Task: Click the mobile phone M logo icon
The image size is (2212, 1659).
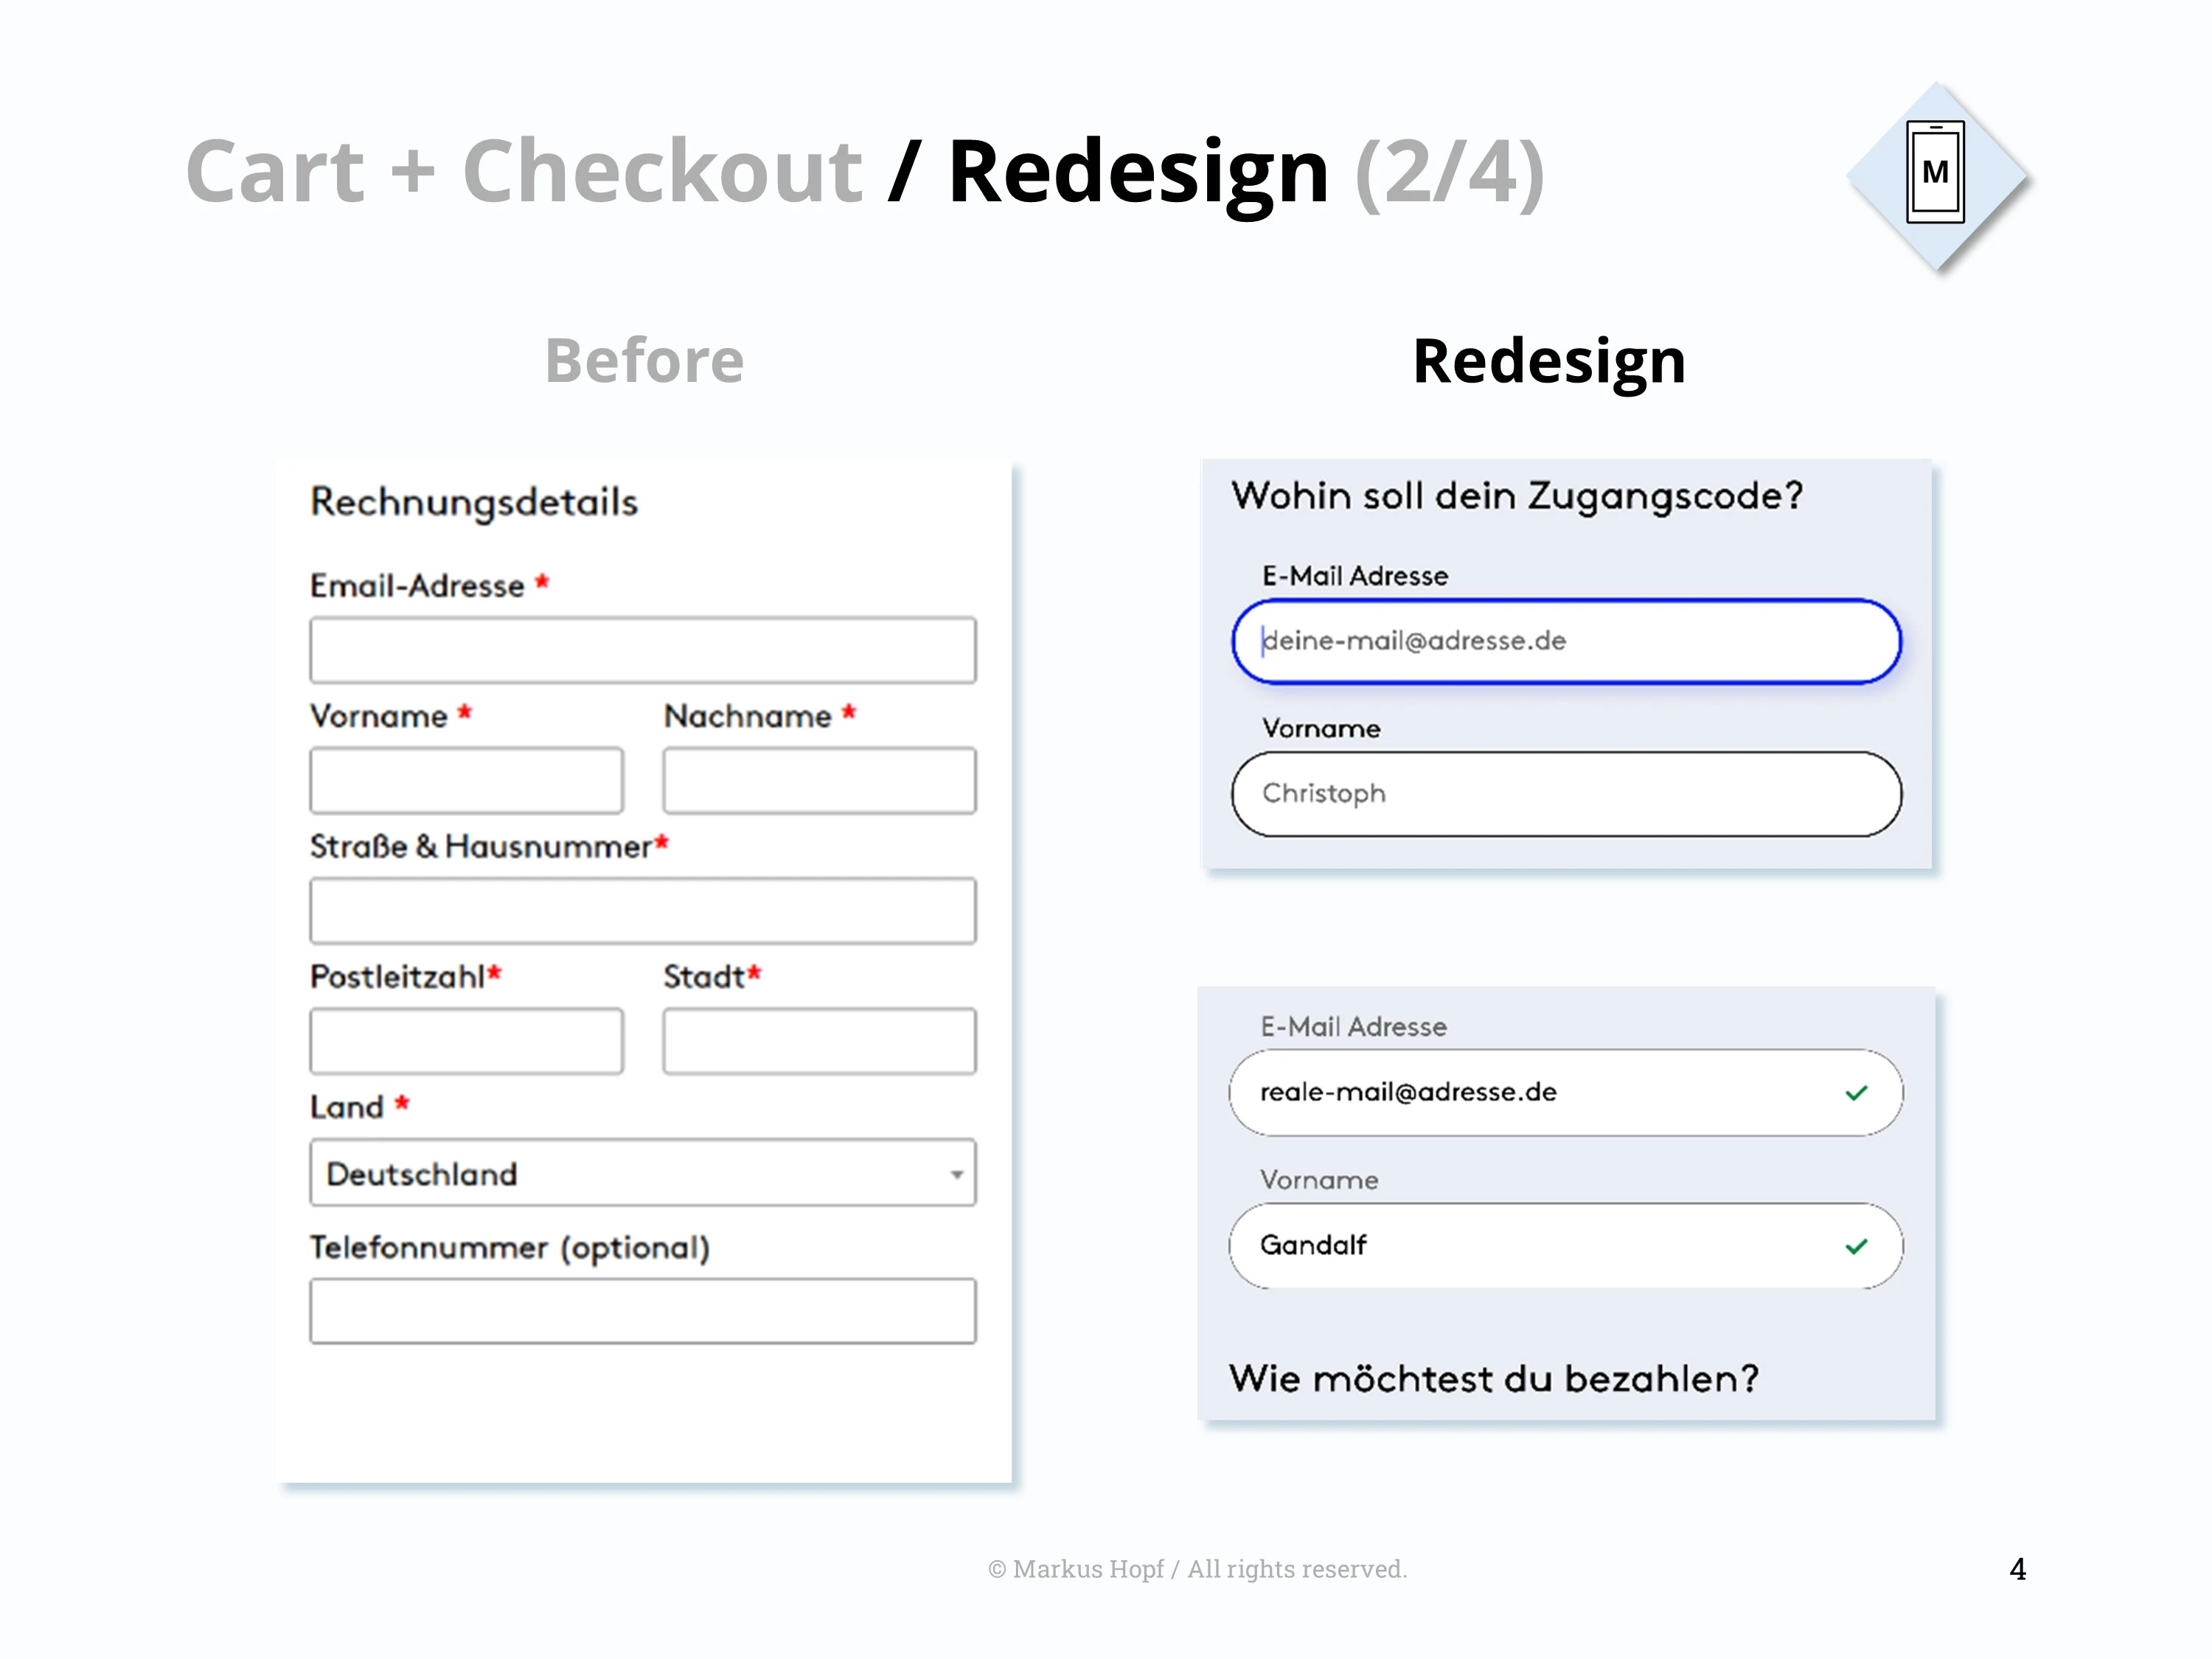Action: point(1935,172)
